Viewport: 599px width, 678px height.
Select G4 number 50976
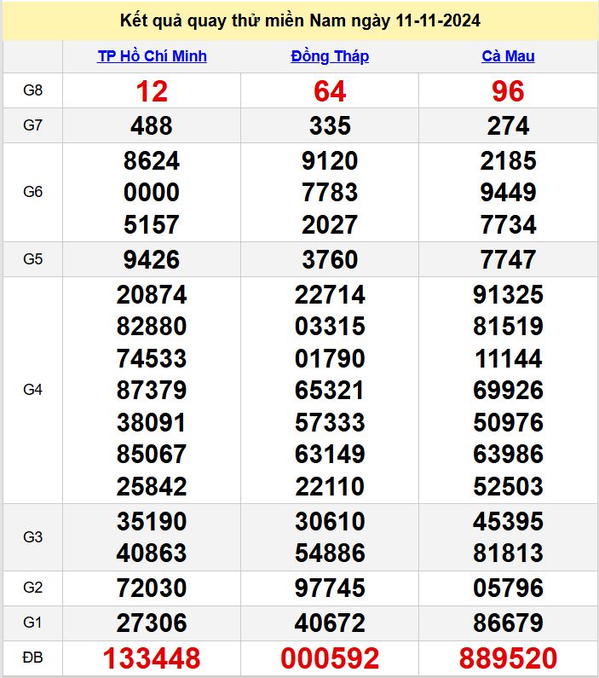click(509, 422)
